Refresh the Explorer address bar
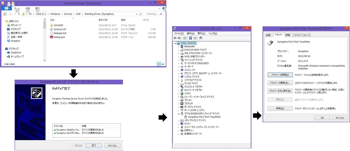Screen dimensions: 350x151 tap(140, 14)
